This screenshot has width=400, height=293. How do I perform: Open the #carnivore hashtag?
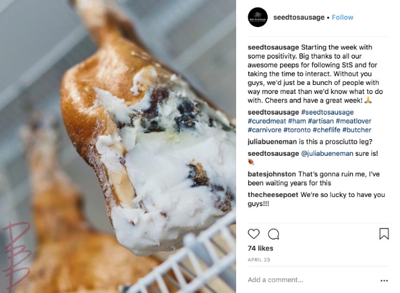(265, 130)
